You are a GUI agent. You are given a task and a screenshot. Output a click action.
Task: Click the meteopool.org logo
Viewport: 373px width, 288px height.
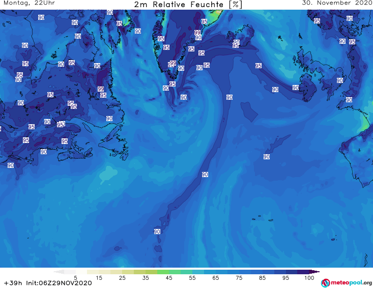(x=347, y=283)
